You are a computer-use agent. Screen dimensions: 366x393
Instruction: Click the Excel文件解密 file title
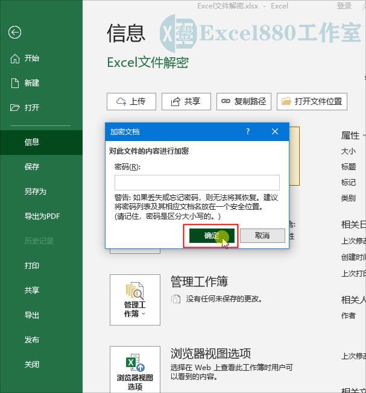[148, 63]
